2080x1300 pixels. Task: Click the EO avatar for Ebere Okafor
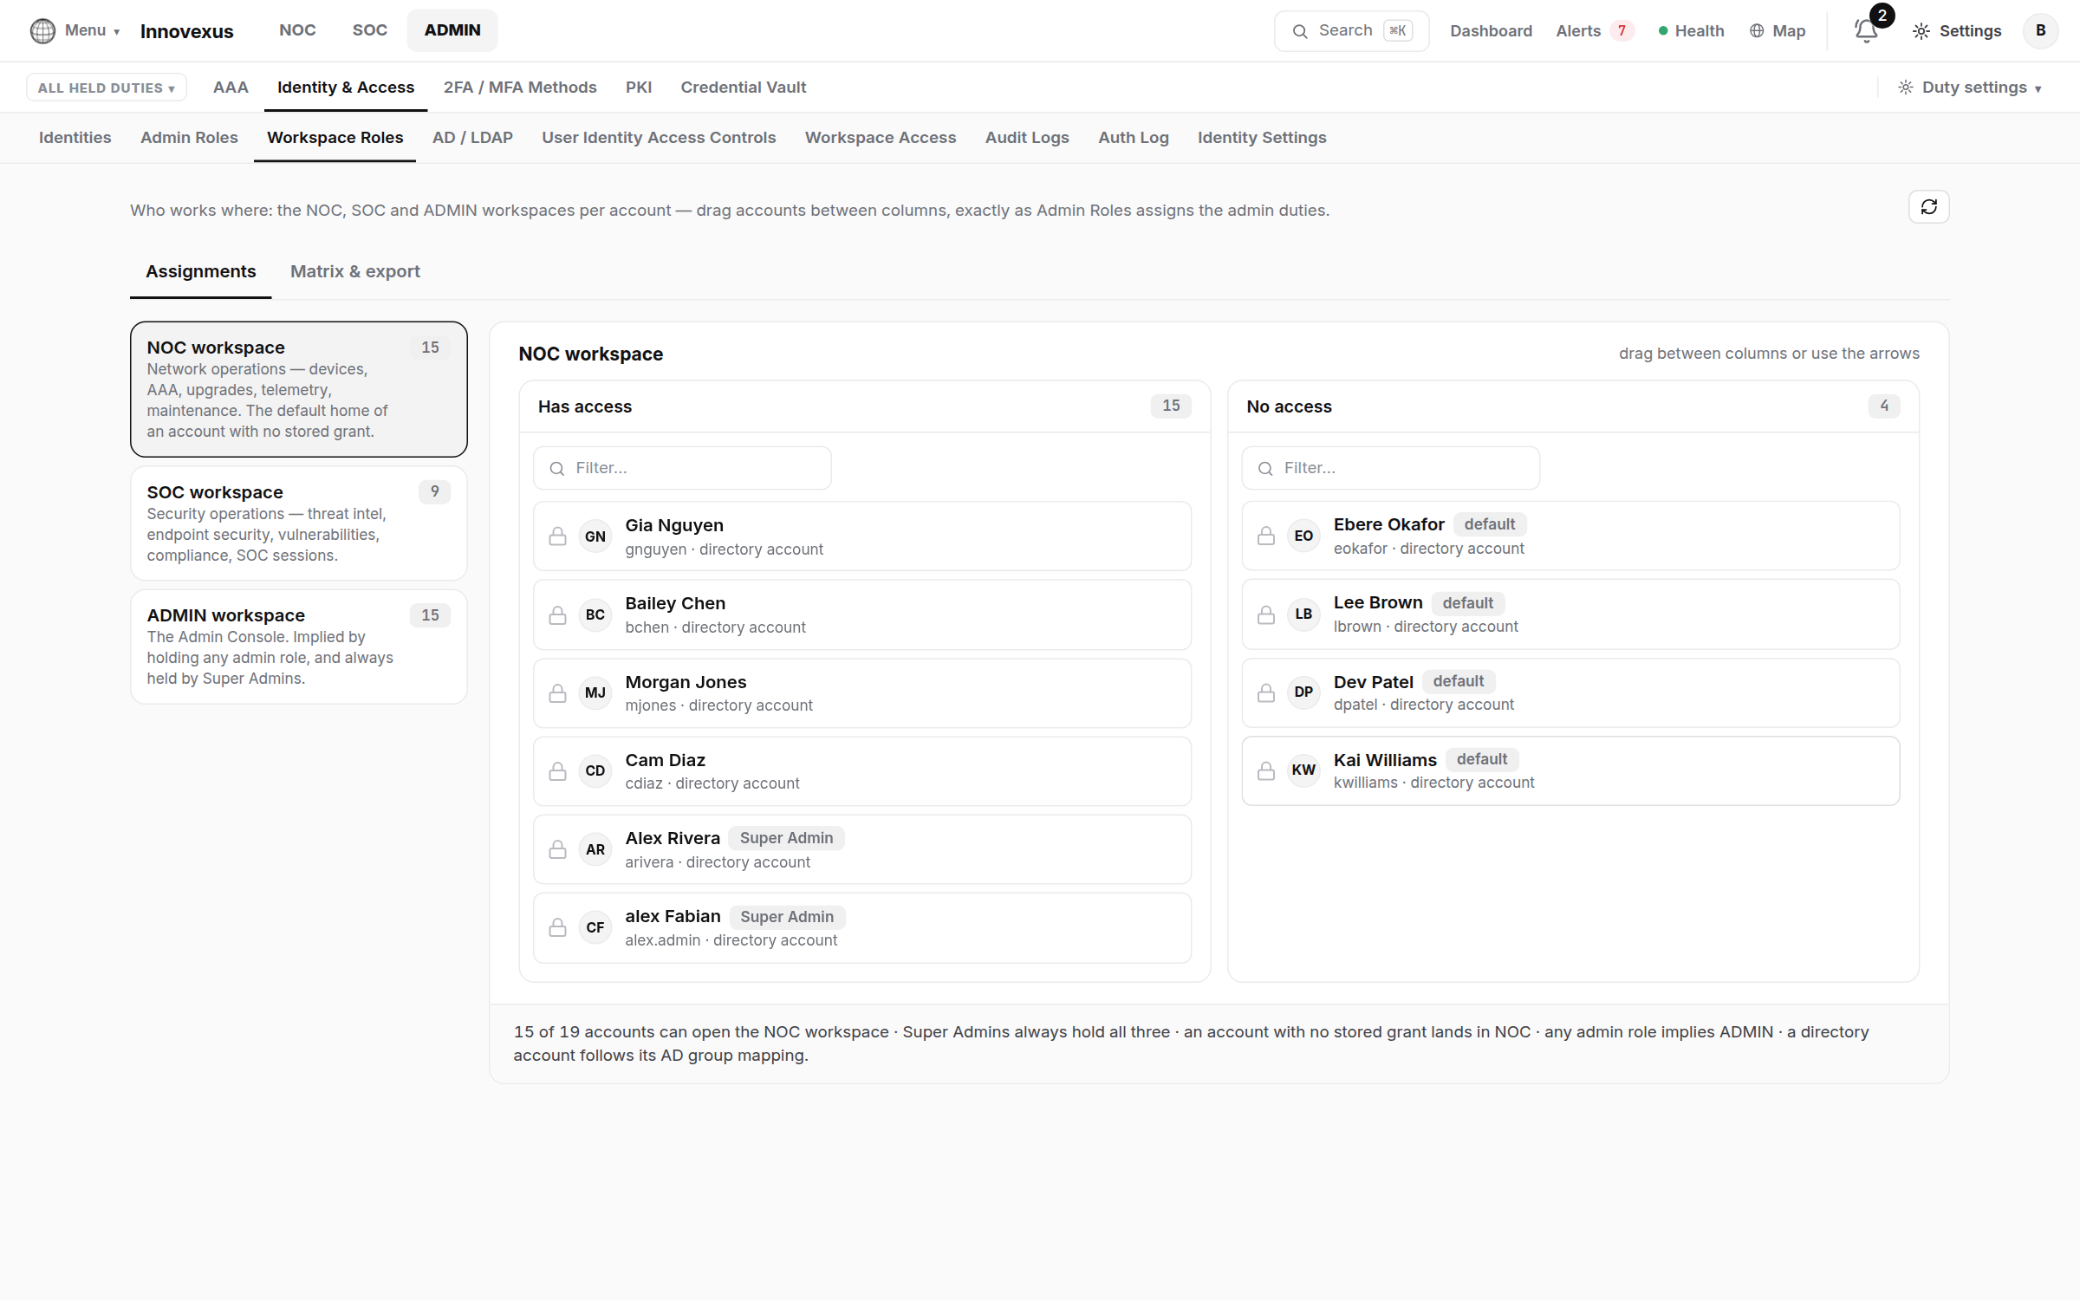1303,536
